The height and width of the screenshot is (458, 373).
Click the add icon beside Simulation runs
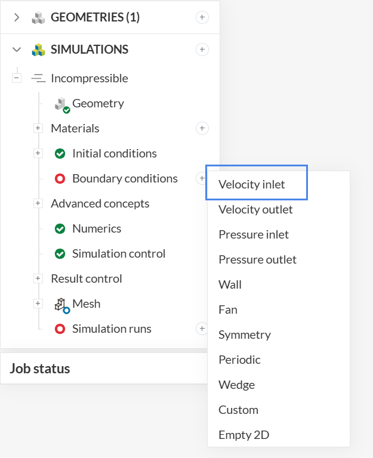(202, 329)
